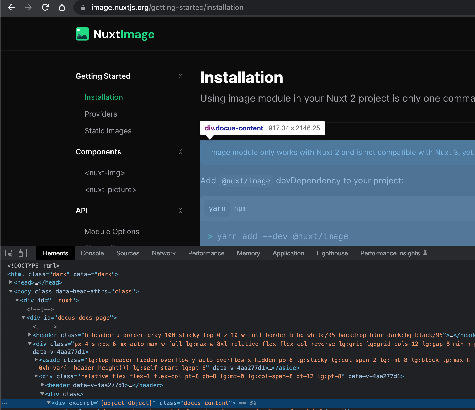Reload the page with the refresh icon
The height and width of the screenshot is (410, 475).
(x=45, y=7)
